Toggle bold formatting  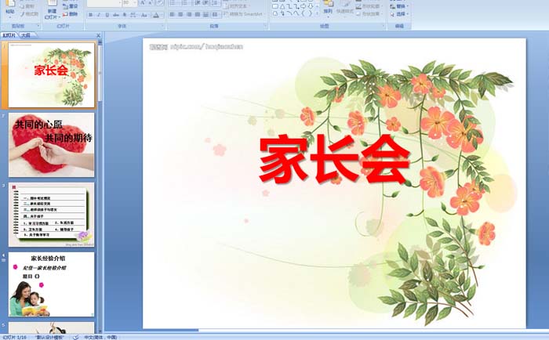91,15
